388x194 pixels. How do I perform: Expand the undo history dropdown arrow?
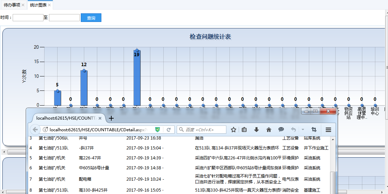pyautogui.click(x=303, y=130)
